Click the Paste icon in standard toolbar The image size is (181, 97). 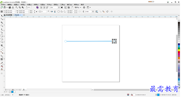click(x=23, y=7)
